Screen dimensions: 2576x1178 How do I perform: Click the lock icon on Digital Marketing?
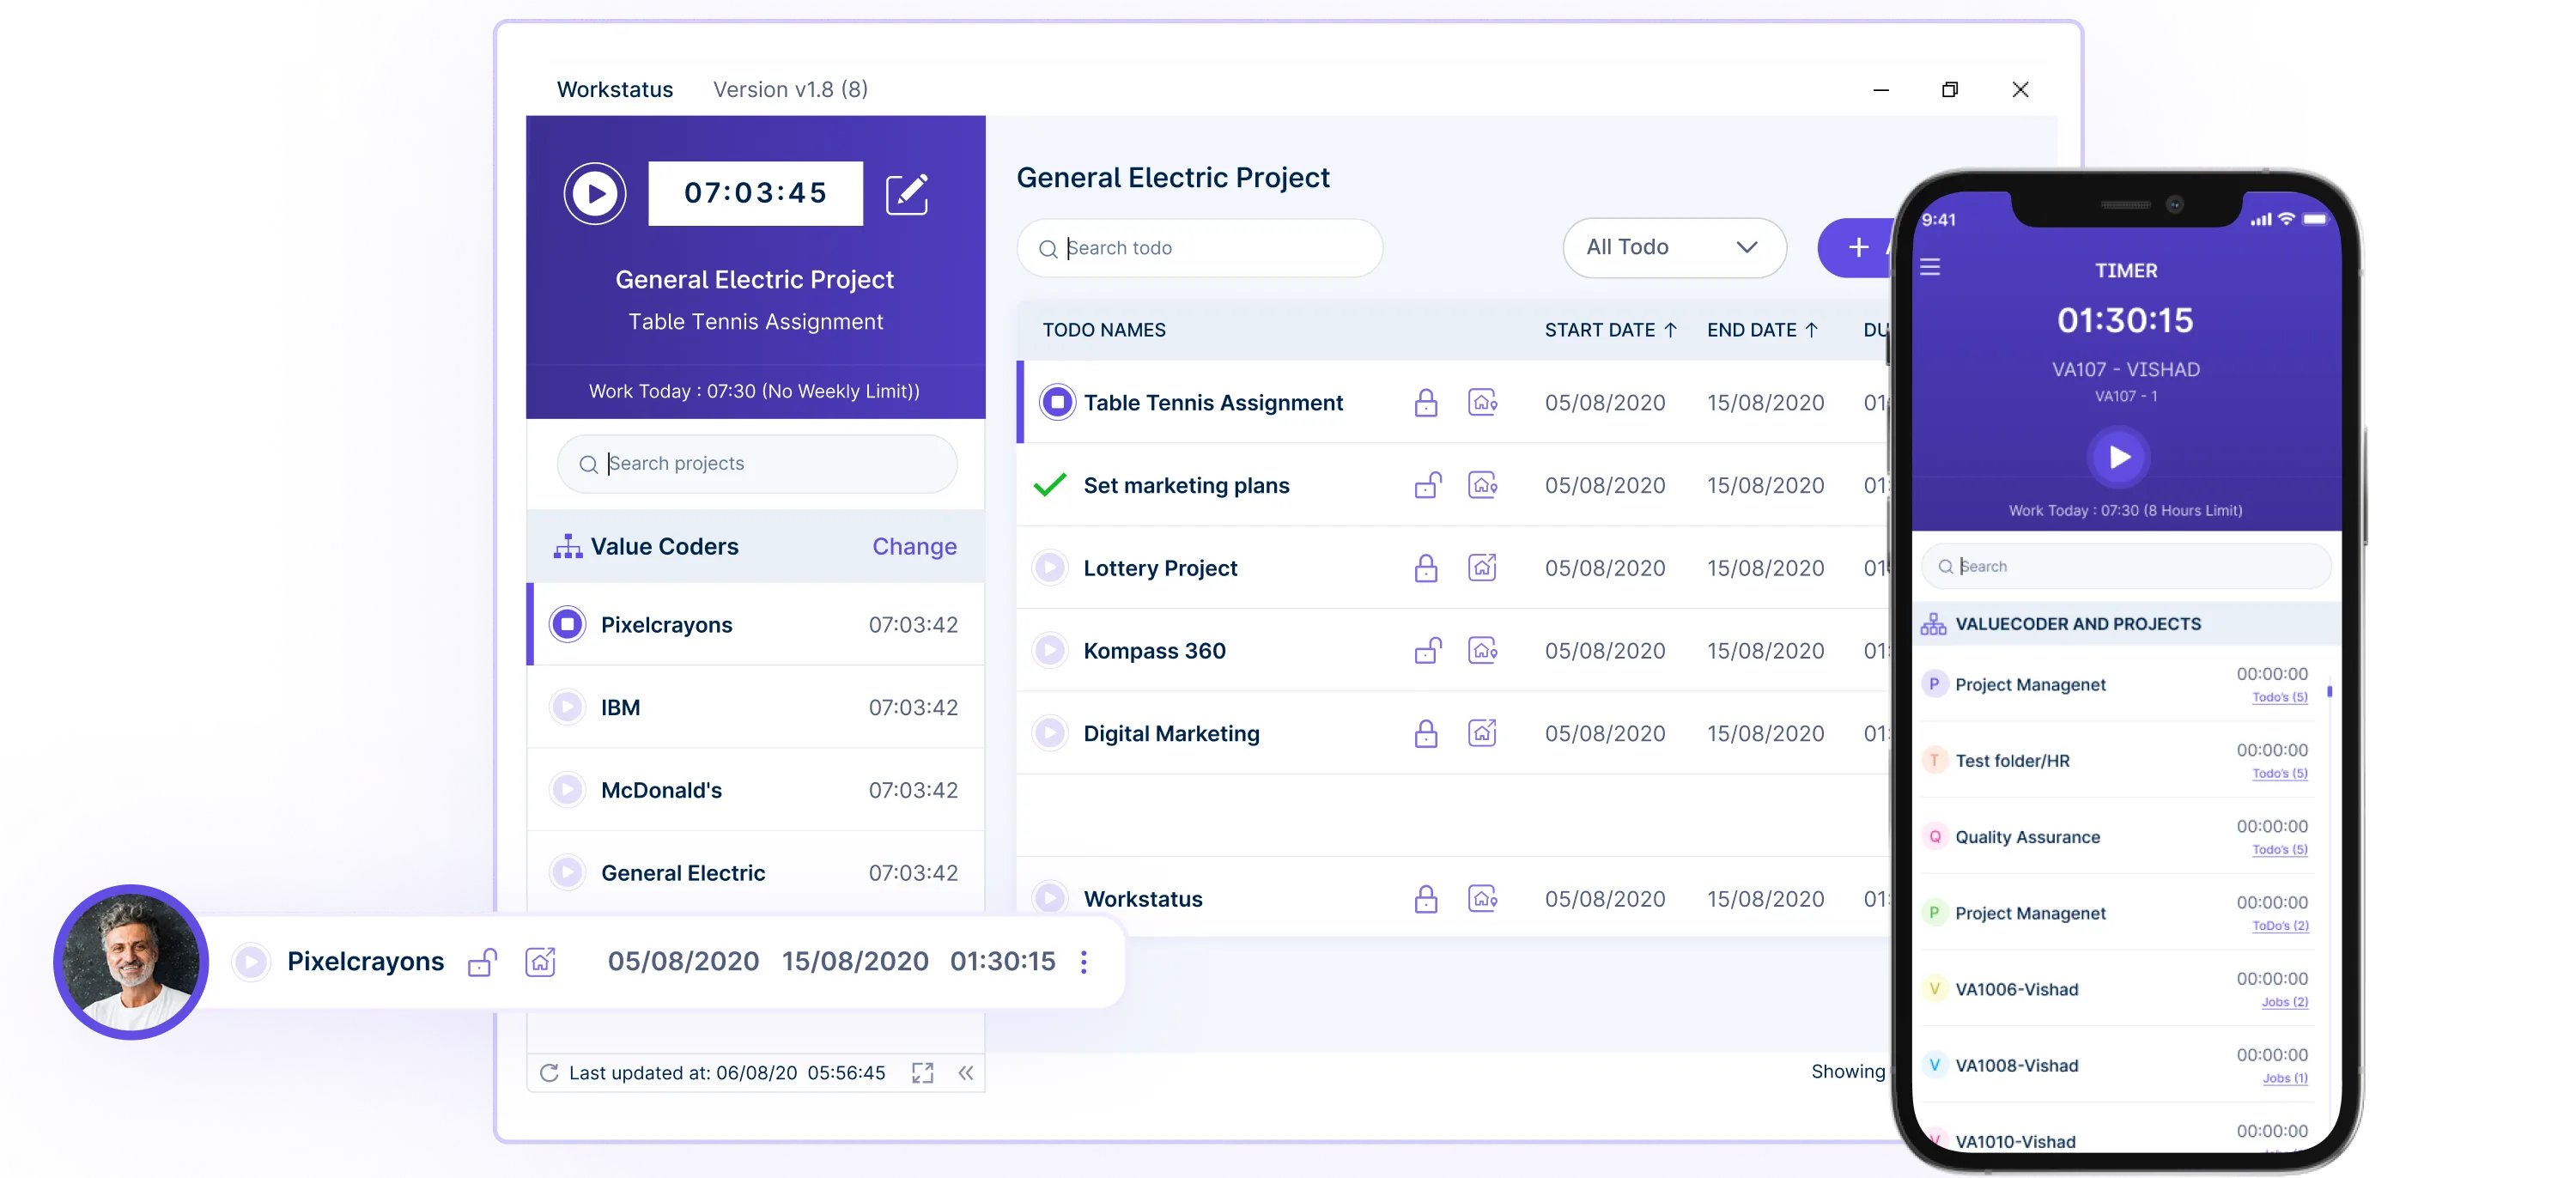pyautogui.click(x=1425, y=732)
